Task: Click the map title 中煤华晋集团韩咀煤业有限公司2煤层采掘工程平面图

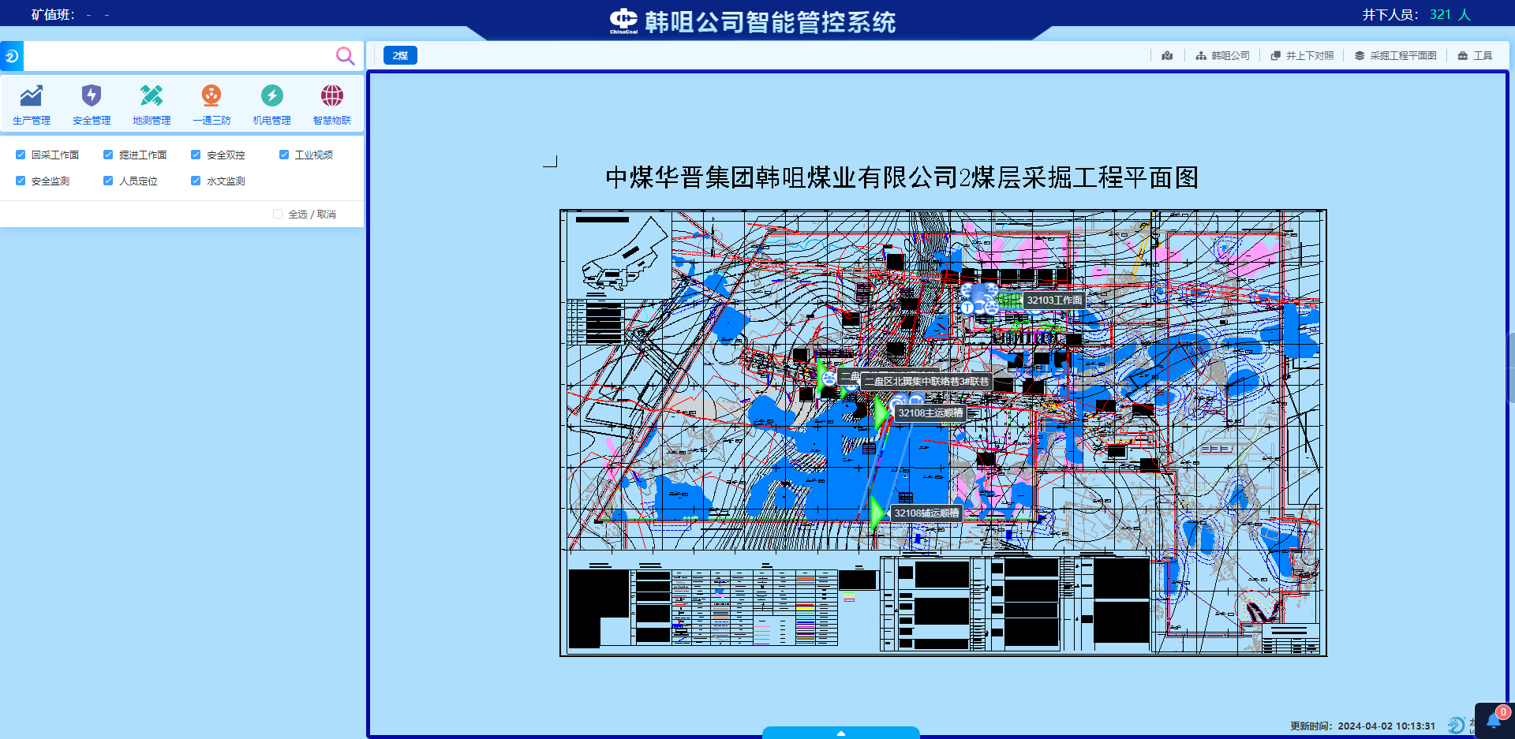Action: pyautogui.click(x=902, y=177)
